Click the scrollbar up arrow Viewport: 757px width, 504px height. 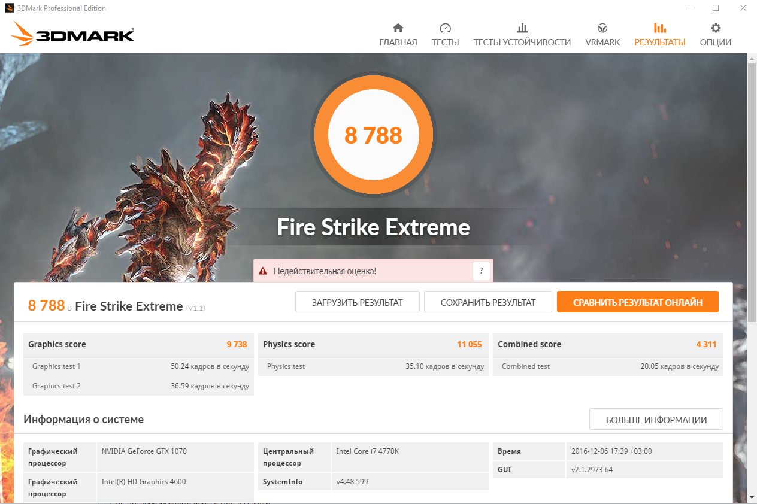tap(752, 58)
